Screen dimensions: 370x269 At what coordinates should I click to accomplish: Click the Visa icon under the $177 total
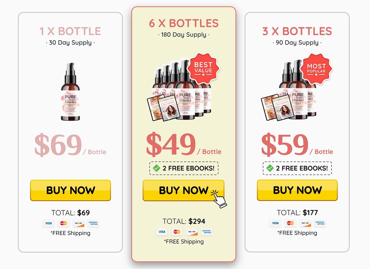coord(275,223)
